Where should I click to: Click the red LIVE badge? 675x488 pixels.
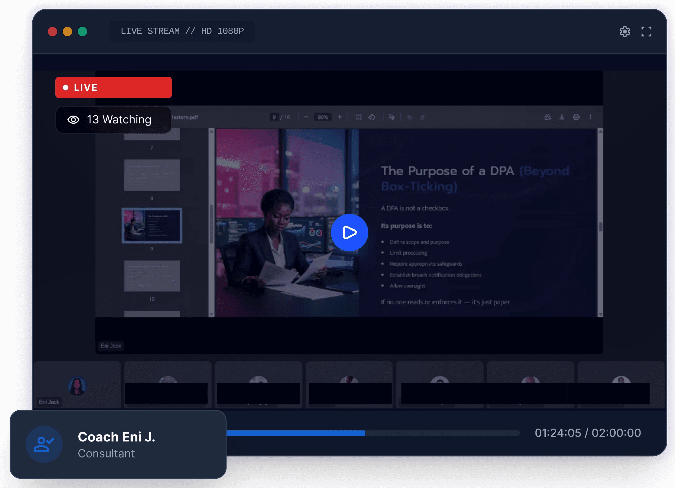point(113,88)
